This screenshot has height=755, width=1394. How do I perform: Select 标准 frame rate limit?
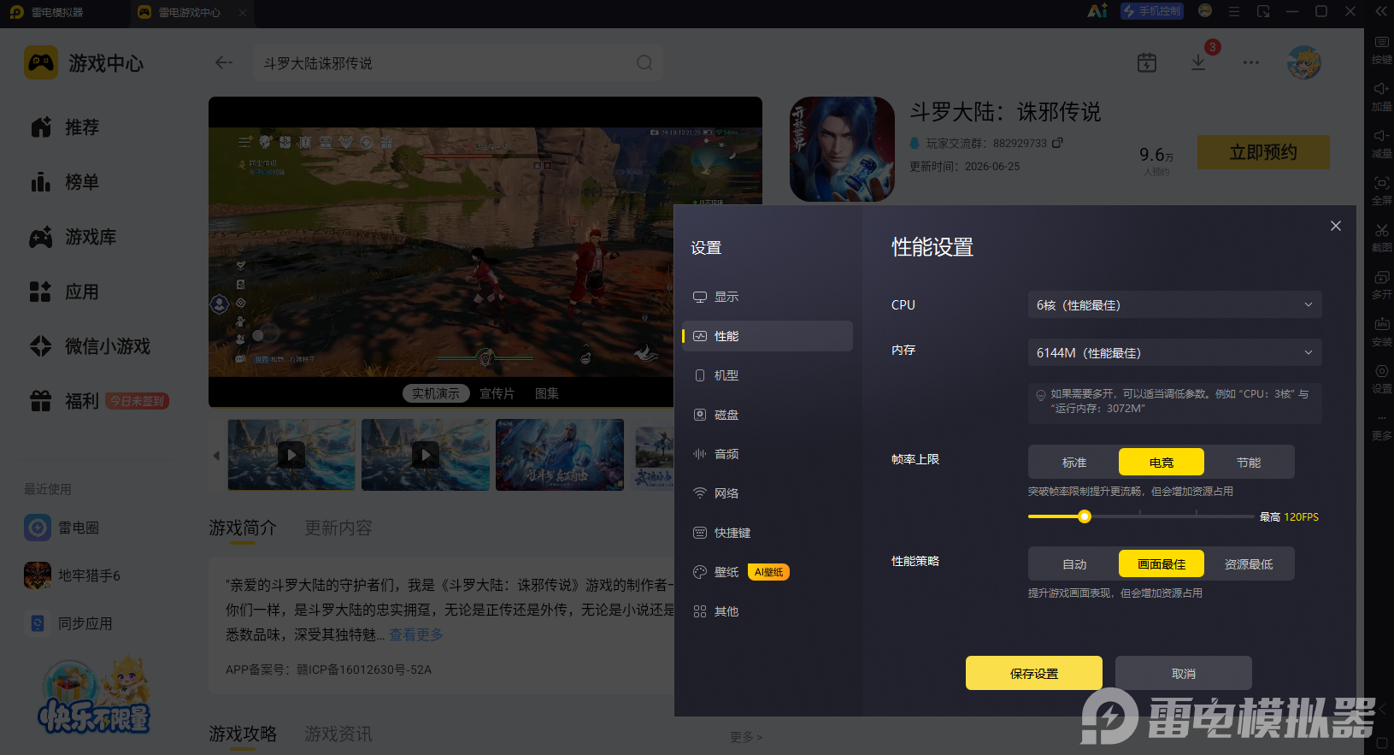point(1074,463)
